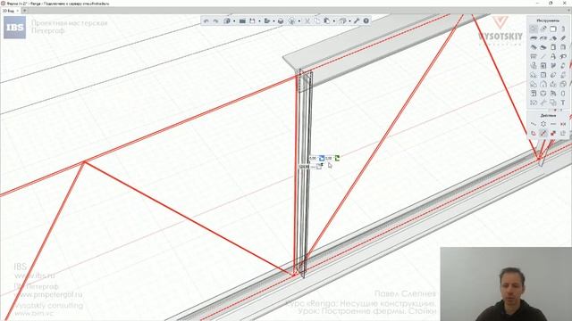Open dropdown arrow beside the house view icon
The height and width of the screenshot is (321, 572).
click(x=349, y=21)
